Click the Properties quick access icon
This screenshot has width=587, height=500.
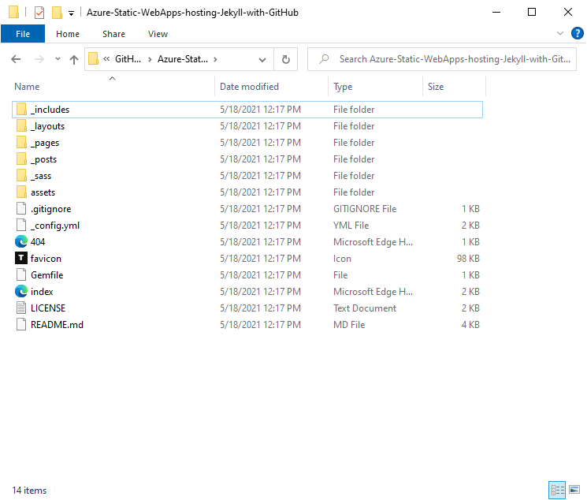[39, 13]
